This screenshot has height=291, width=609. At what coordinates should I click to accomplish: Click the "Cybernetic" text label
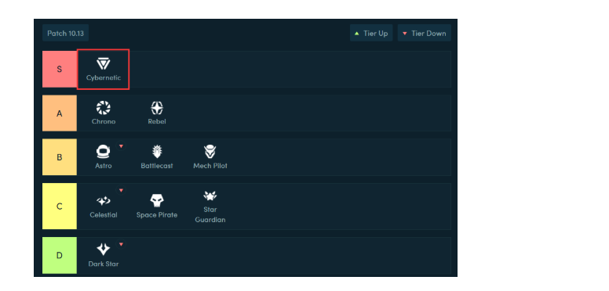click(x=104, y=77)
